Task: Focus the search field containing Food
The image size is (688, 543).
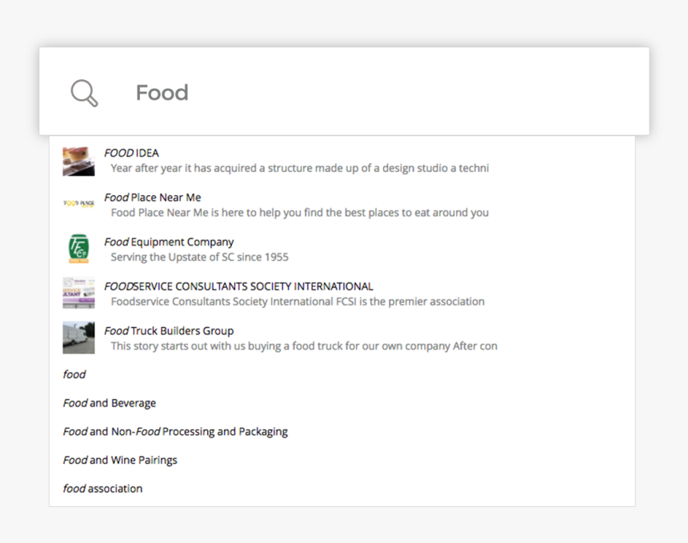Action: (344, 91)
